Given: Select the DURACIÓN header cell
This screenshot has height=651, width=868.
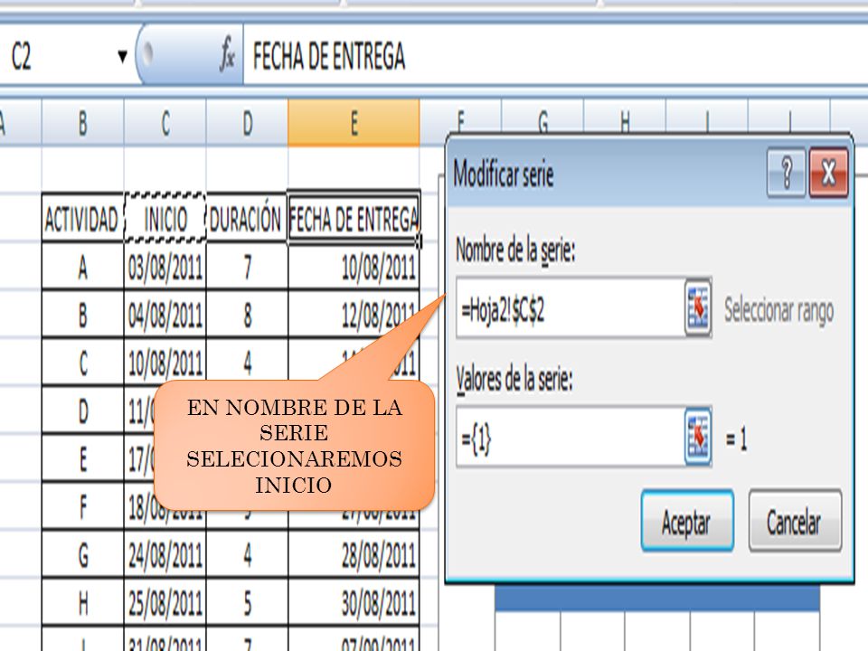Looking at the screenshot, I should tap(247, 218).
